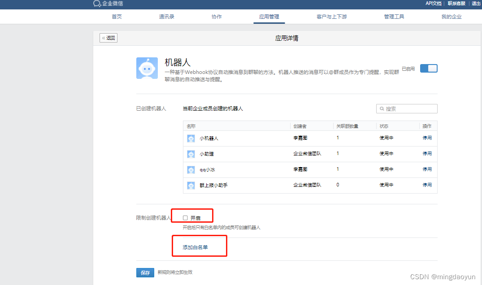Click the qq小冰 robot avatar icon
The height and width of the screenshot is (285, 482).
191,169
